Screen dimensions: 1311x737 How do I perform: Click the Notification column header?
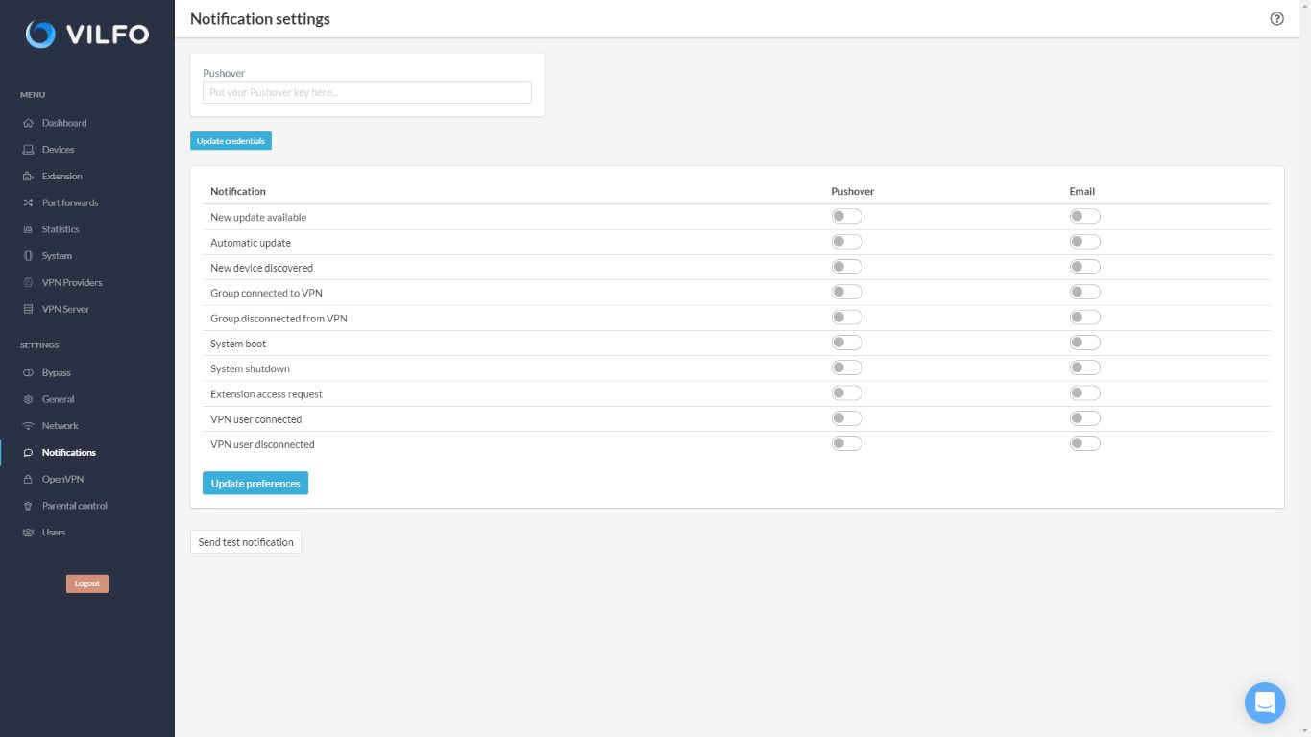coord(238,191)
